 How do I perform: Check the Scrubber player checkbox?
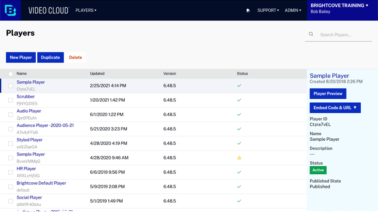pyautogui.click(x=10, y=100)
